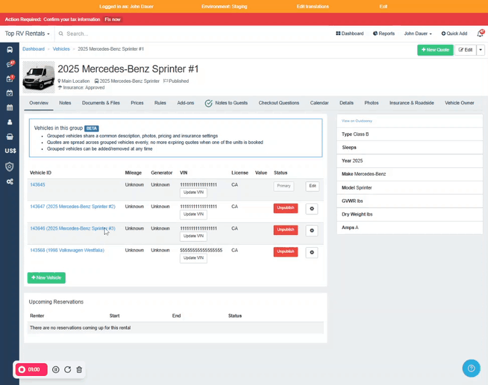Open gear options for Sprinter #3 row
The width and height of the screenshot is (488, 385).
312,230
